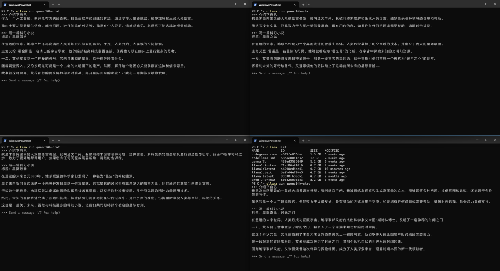The height and width of the screenshot is (271, 500).
Task: Click the 'gemma:7b' model name
Action: coord(259,162)
